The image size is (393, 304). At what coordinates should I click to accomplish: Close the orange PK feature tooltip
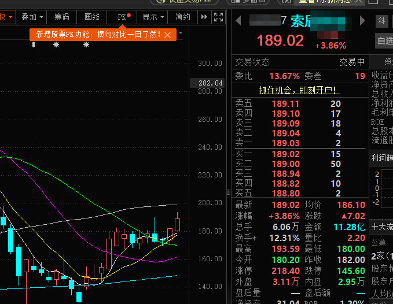[167, 35]
